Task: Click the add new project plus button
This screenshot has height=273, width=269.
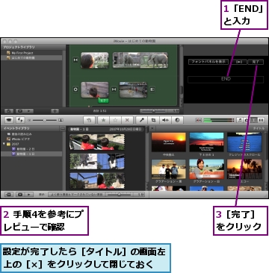Action: [x=55, y=111]
